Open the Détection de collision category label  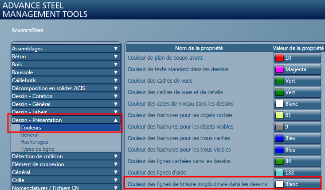pyautogui.click(x=37, y=156)
